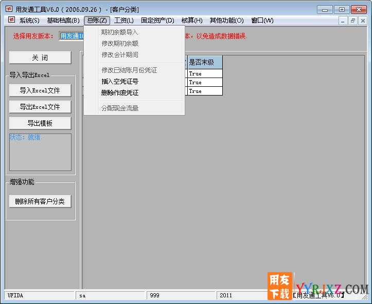
Task: Minimize the inner 客户分类 child window
Action: 343,21
